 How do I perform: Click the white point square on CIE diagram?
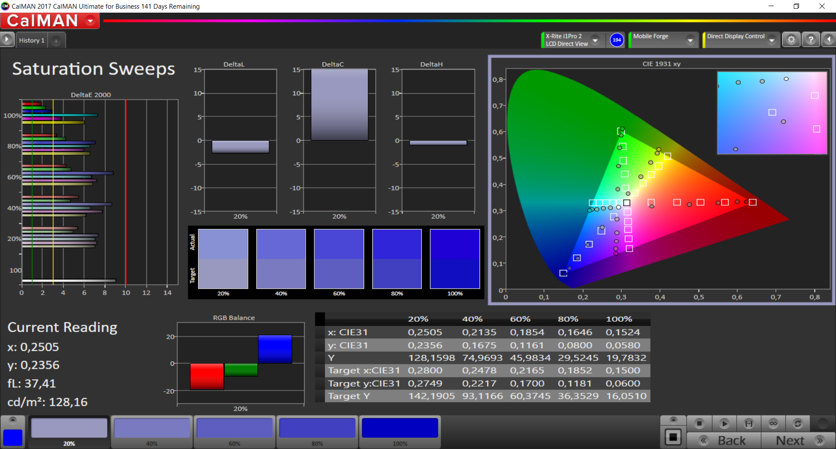pyautogui.click(x=627, y=203)
